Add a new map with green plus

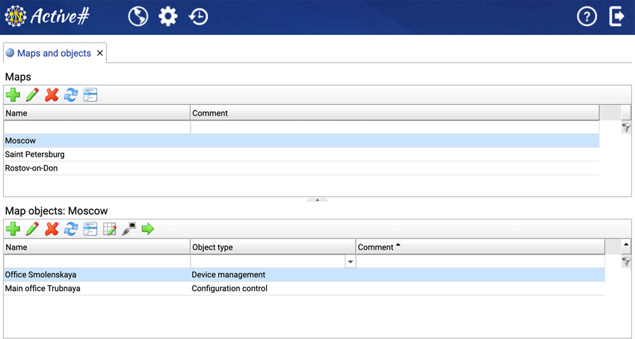[x=13, y=95]
